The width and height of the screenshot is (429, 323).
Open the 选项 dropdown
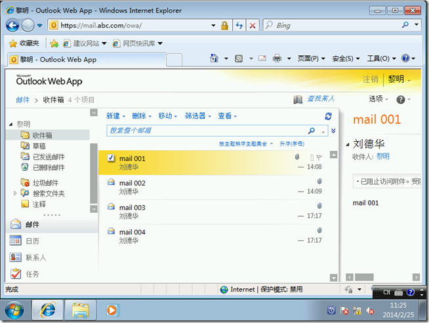tap(378, 99)
